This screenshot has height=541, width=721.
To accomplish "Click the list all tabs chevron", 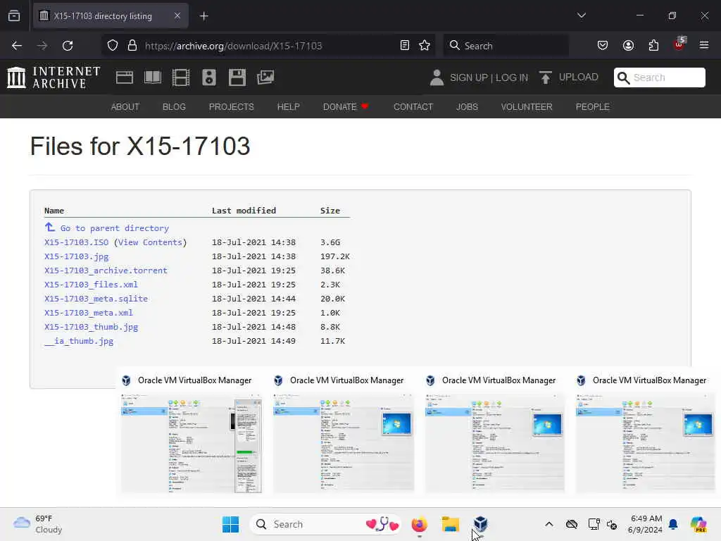I will pyautogui.click(x=582, y=15).
